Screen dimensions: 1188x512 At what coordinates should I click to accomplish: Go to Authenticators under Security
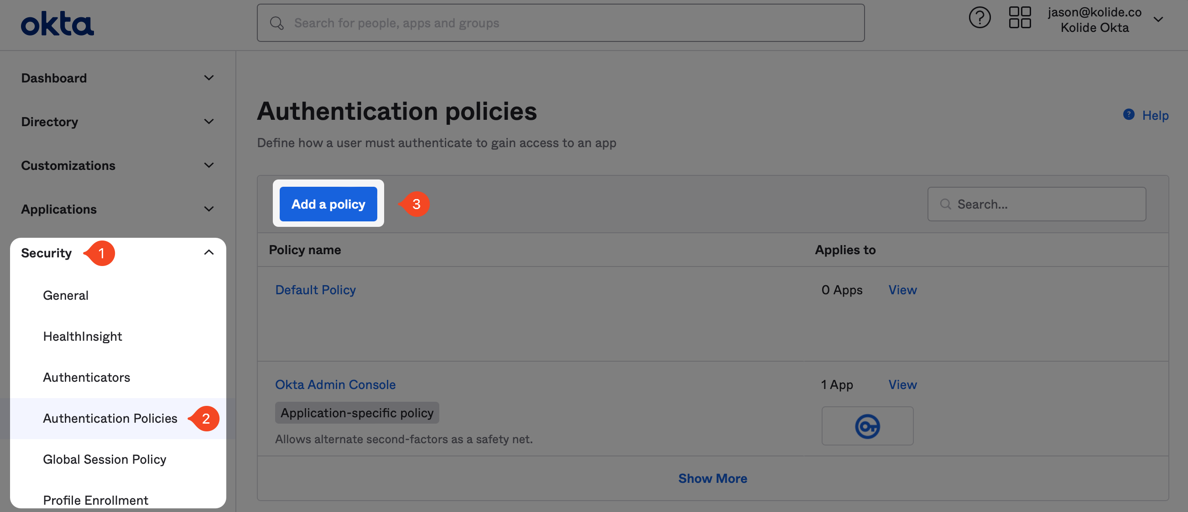coord(87,377)
